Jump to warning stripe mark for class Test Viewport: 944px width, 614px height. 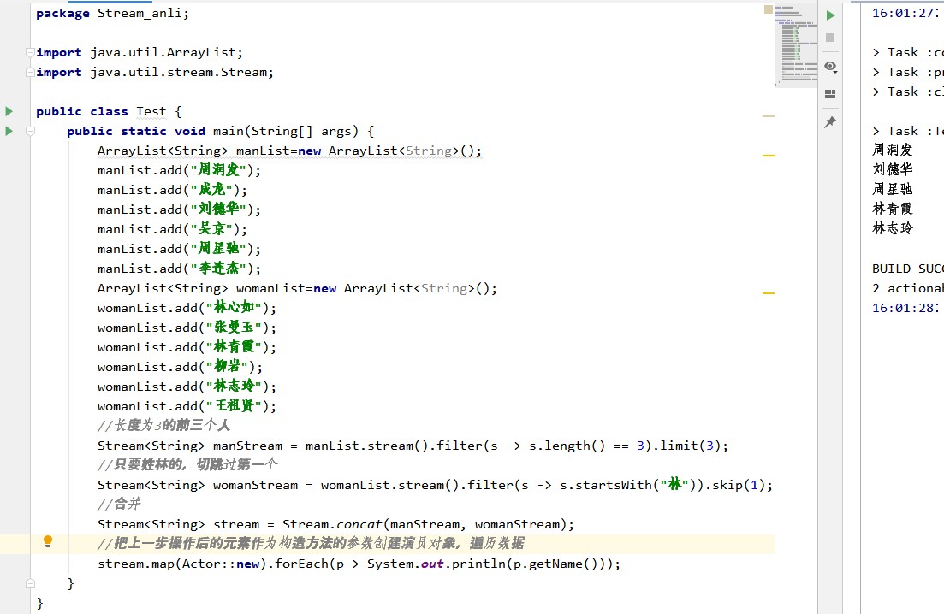[x=769, y=116]
